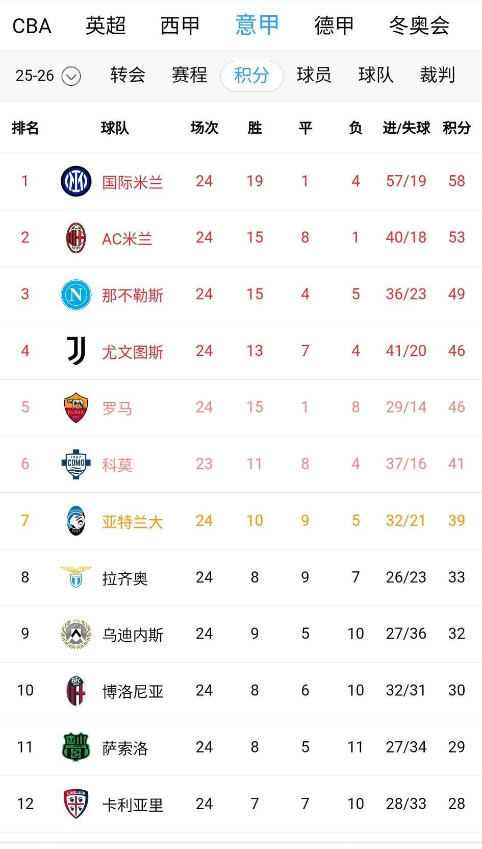Click the 尤文图斯 team name

132,351
